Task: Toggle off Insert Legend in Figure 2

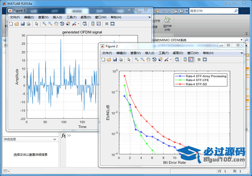Action: click(x=191, y=59)
